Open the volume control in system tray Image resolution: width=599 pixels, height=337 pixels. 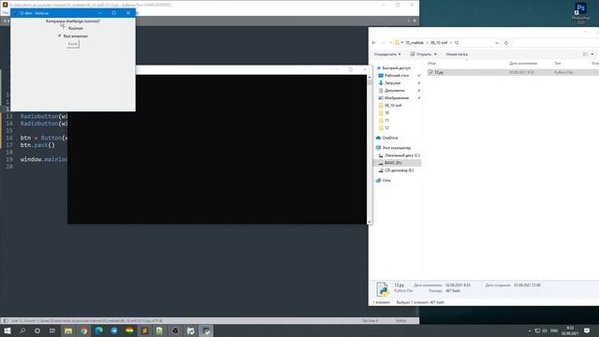pos(545,330)
